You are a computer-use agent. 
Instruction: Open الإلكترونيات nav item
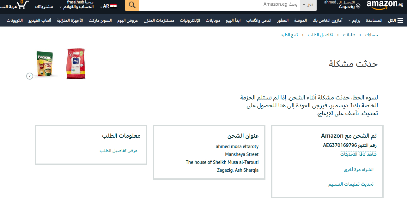(190, 21)
